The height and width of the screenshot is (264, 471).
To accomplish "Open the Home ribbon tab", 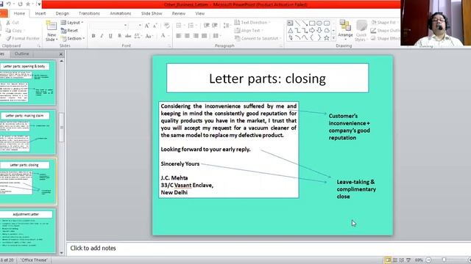I will click(x=19, y=13).
